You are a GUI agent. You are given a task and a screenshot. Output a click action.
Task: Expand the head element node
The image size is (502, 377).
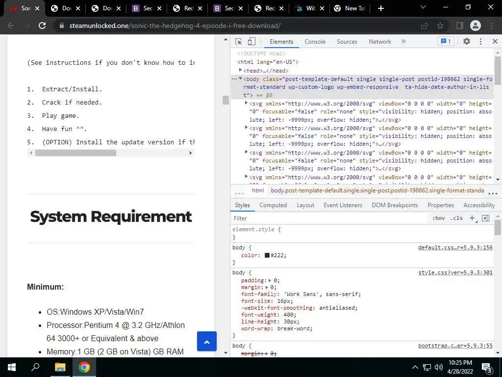(240, 70)
